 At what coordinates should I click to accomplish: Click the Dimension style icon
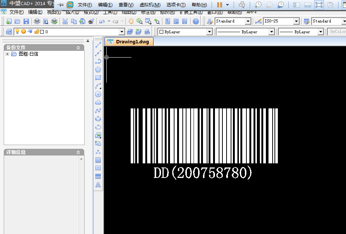(x=258, y=21)
